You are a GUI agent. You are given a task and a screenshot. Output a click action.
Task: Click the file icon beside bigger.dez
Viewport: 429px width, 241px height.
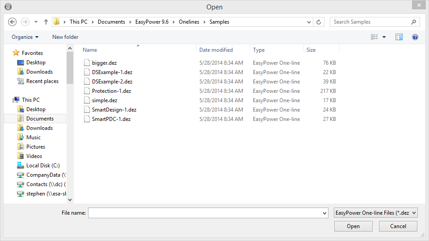click(x=87, y=62)
